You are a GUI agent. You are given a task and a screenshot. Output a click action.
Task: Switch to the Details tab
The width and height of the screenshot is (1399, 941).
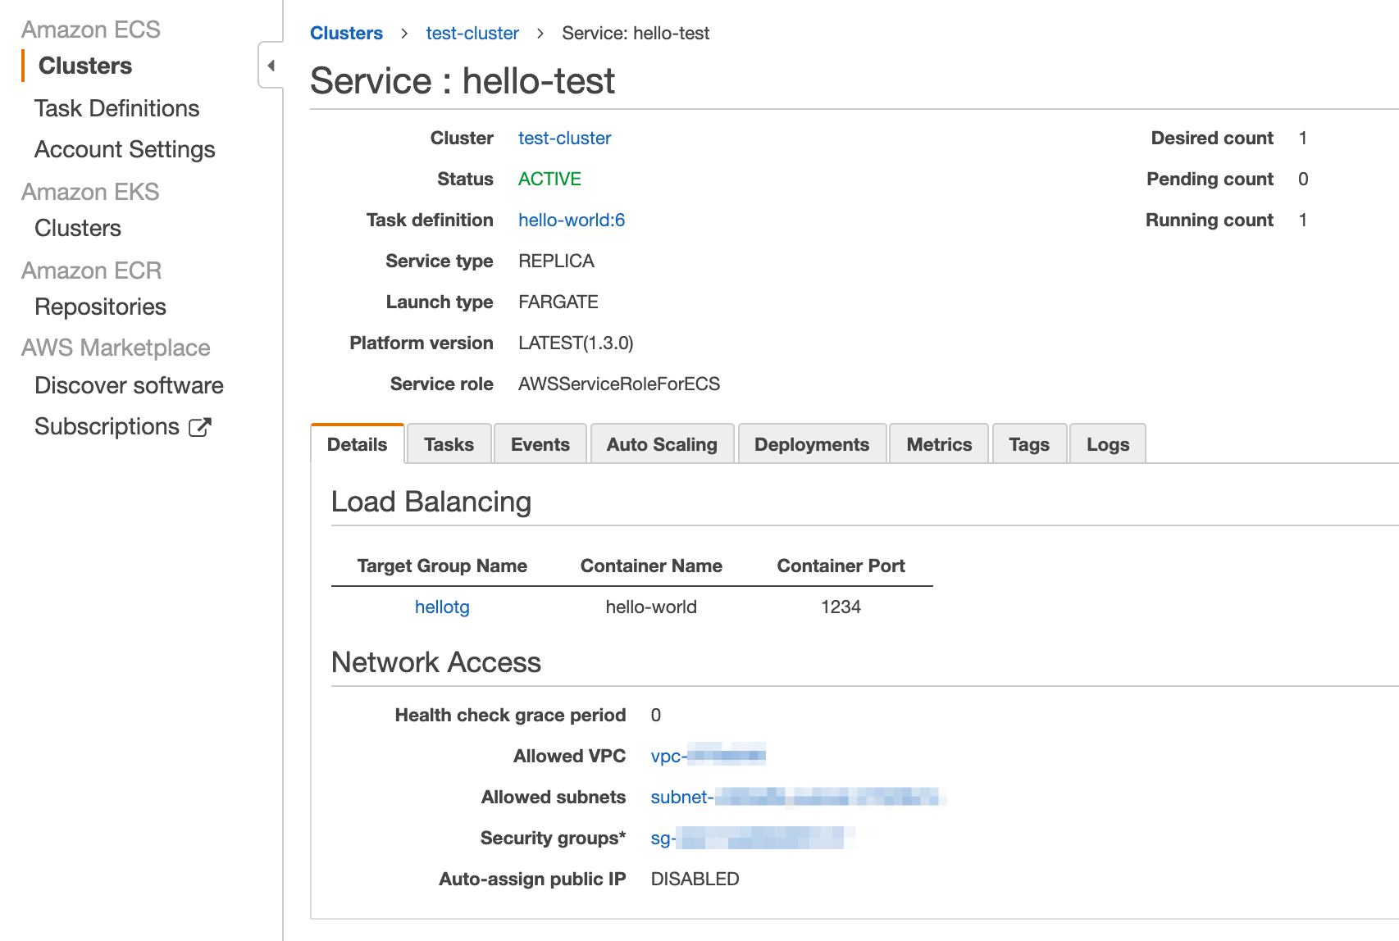click(357, 444)
